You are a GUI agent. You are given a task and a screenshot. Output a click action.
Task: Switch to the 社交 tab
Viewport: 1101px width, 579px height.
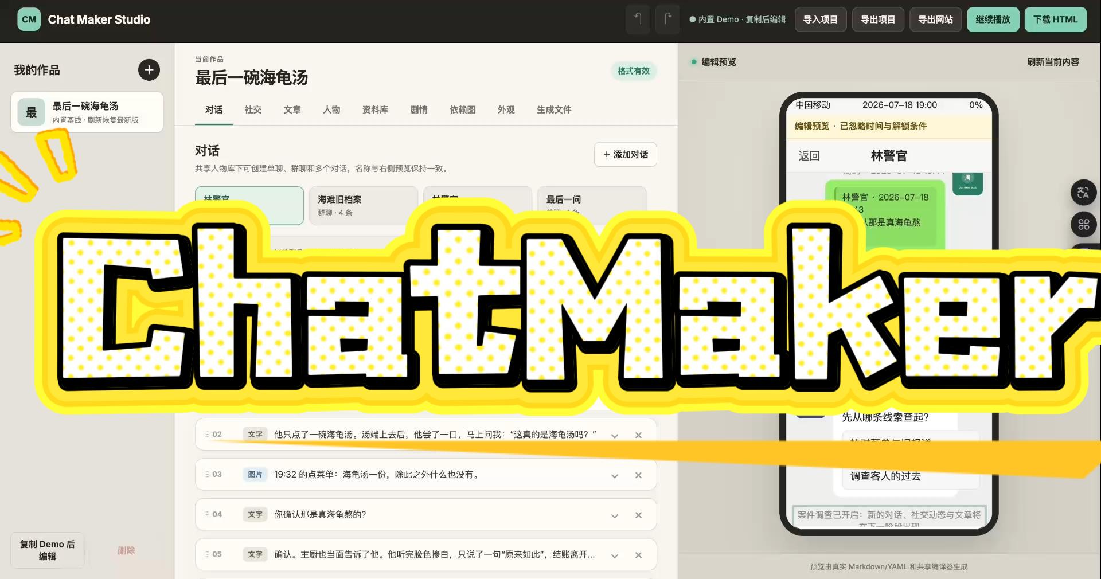coord(253,109)
